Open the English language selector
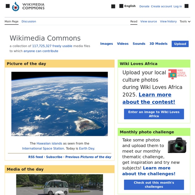The image size is (195, 195). click(x=130, y=6)
